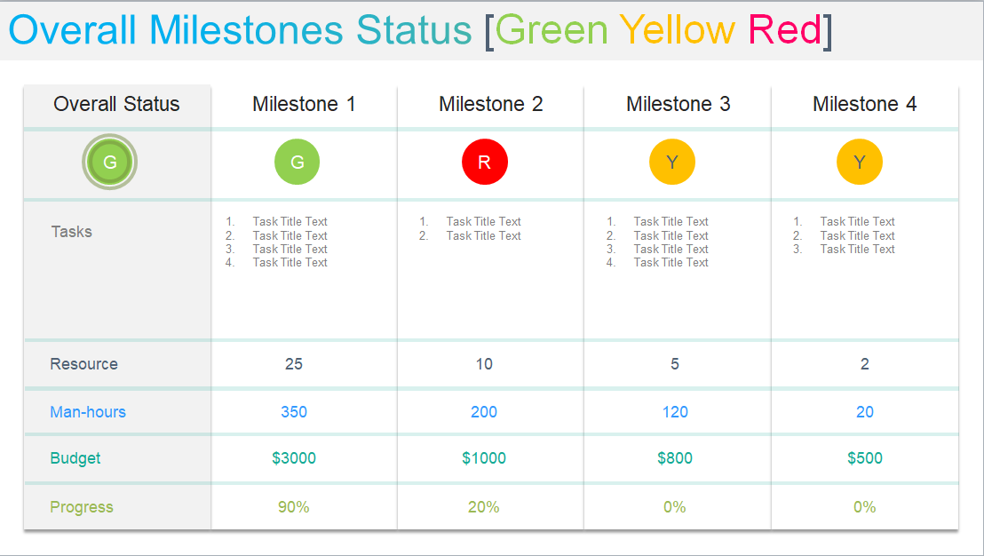The width and height of the screenshot is (984, 556).
Task: Select Milestone 1 green status circle
Action: click(298, 163)
